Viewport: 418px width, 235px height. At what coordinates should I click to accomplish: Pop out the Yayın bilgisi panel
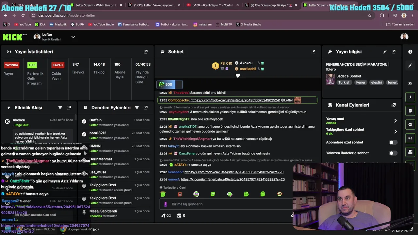click(394, 52)
